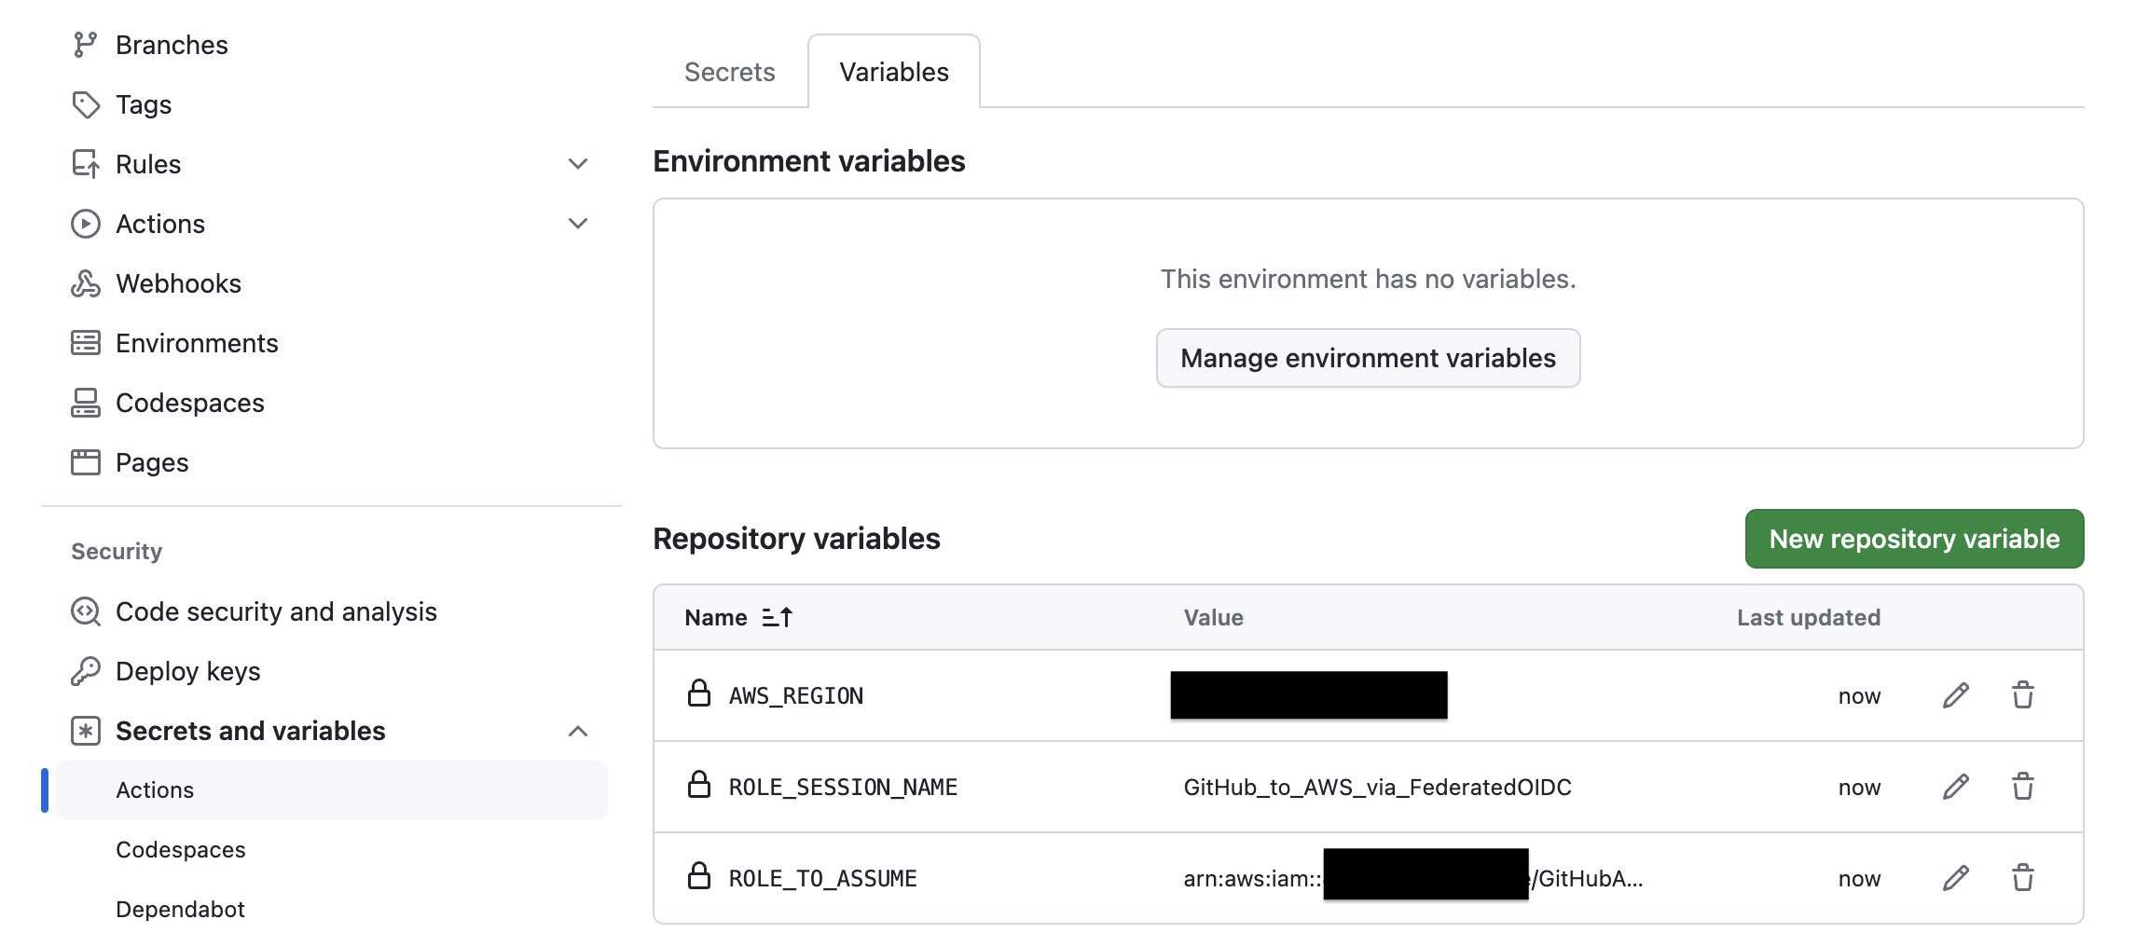Click the Webhooks icon in sidebar
Viewport: 2135px width, 947px height.
[x=87, y=283]
